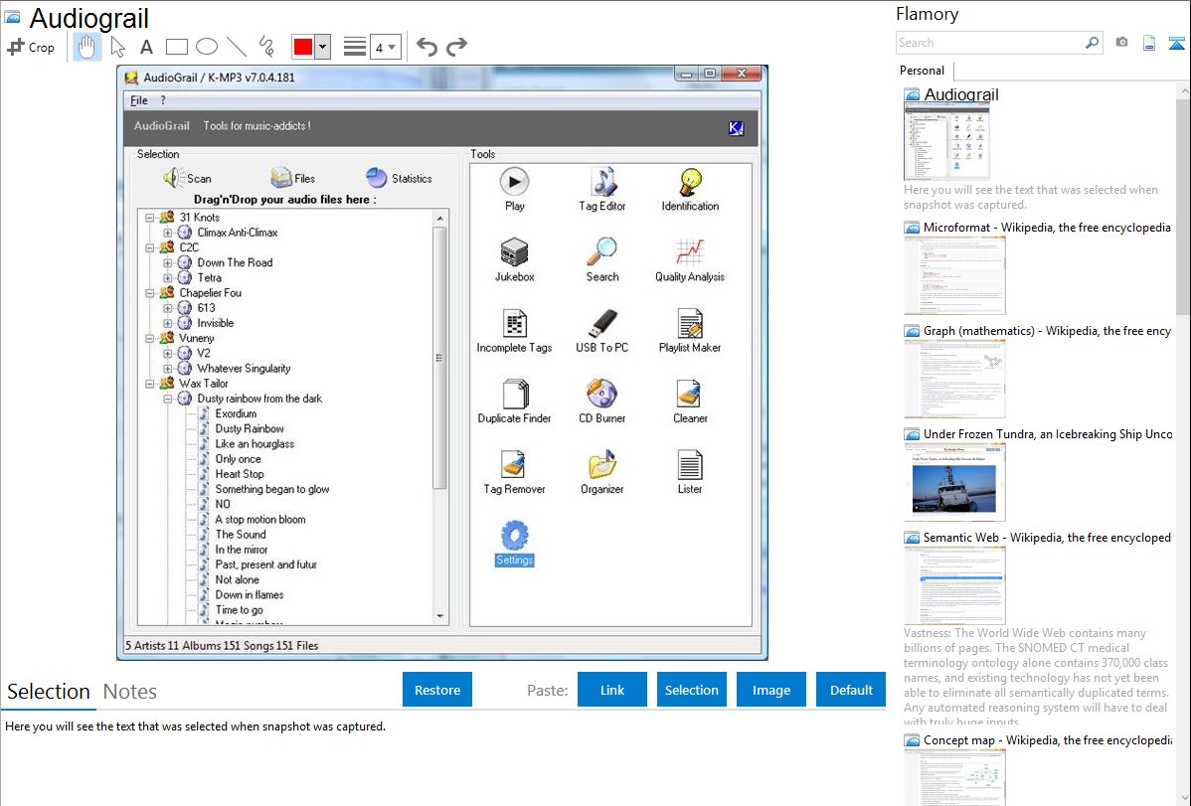Screen dimensions: 1191x806
Task: Switch to the Notes tab
Action: click(x=130, y=692)
